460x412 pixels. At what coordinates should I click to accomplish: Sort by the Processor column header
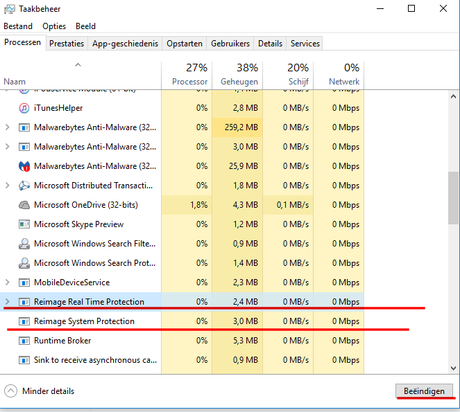tap(186, 75)
